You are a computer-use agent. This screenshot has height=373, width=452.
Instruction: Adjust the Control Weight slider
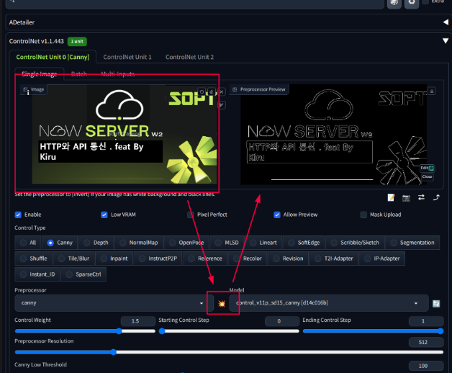[x=85, y=331]
